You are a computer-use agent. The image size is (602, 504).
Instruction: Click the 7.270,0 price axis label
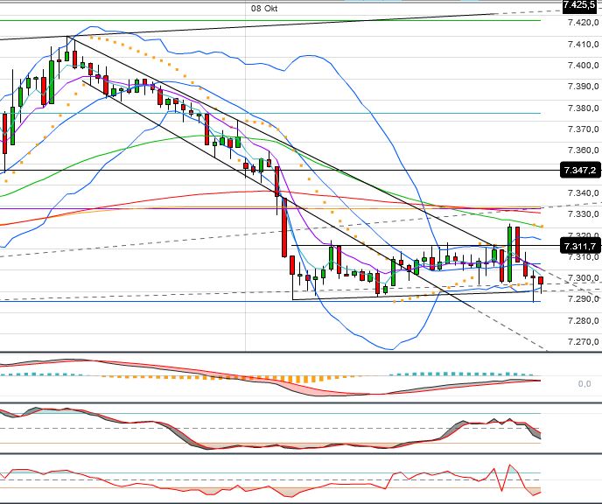583,341
